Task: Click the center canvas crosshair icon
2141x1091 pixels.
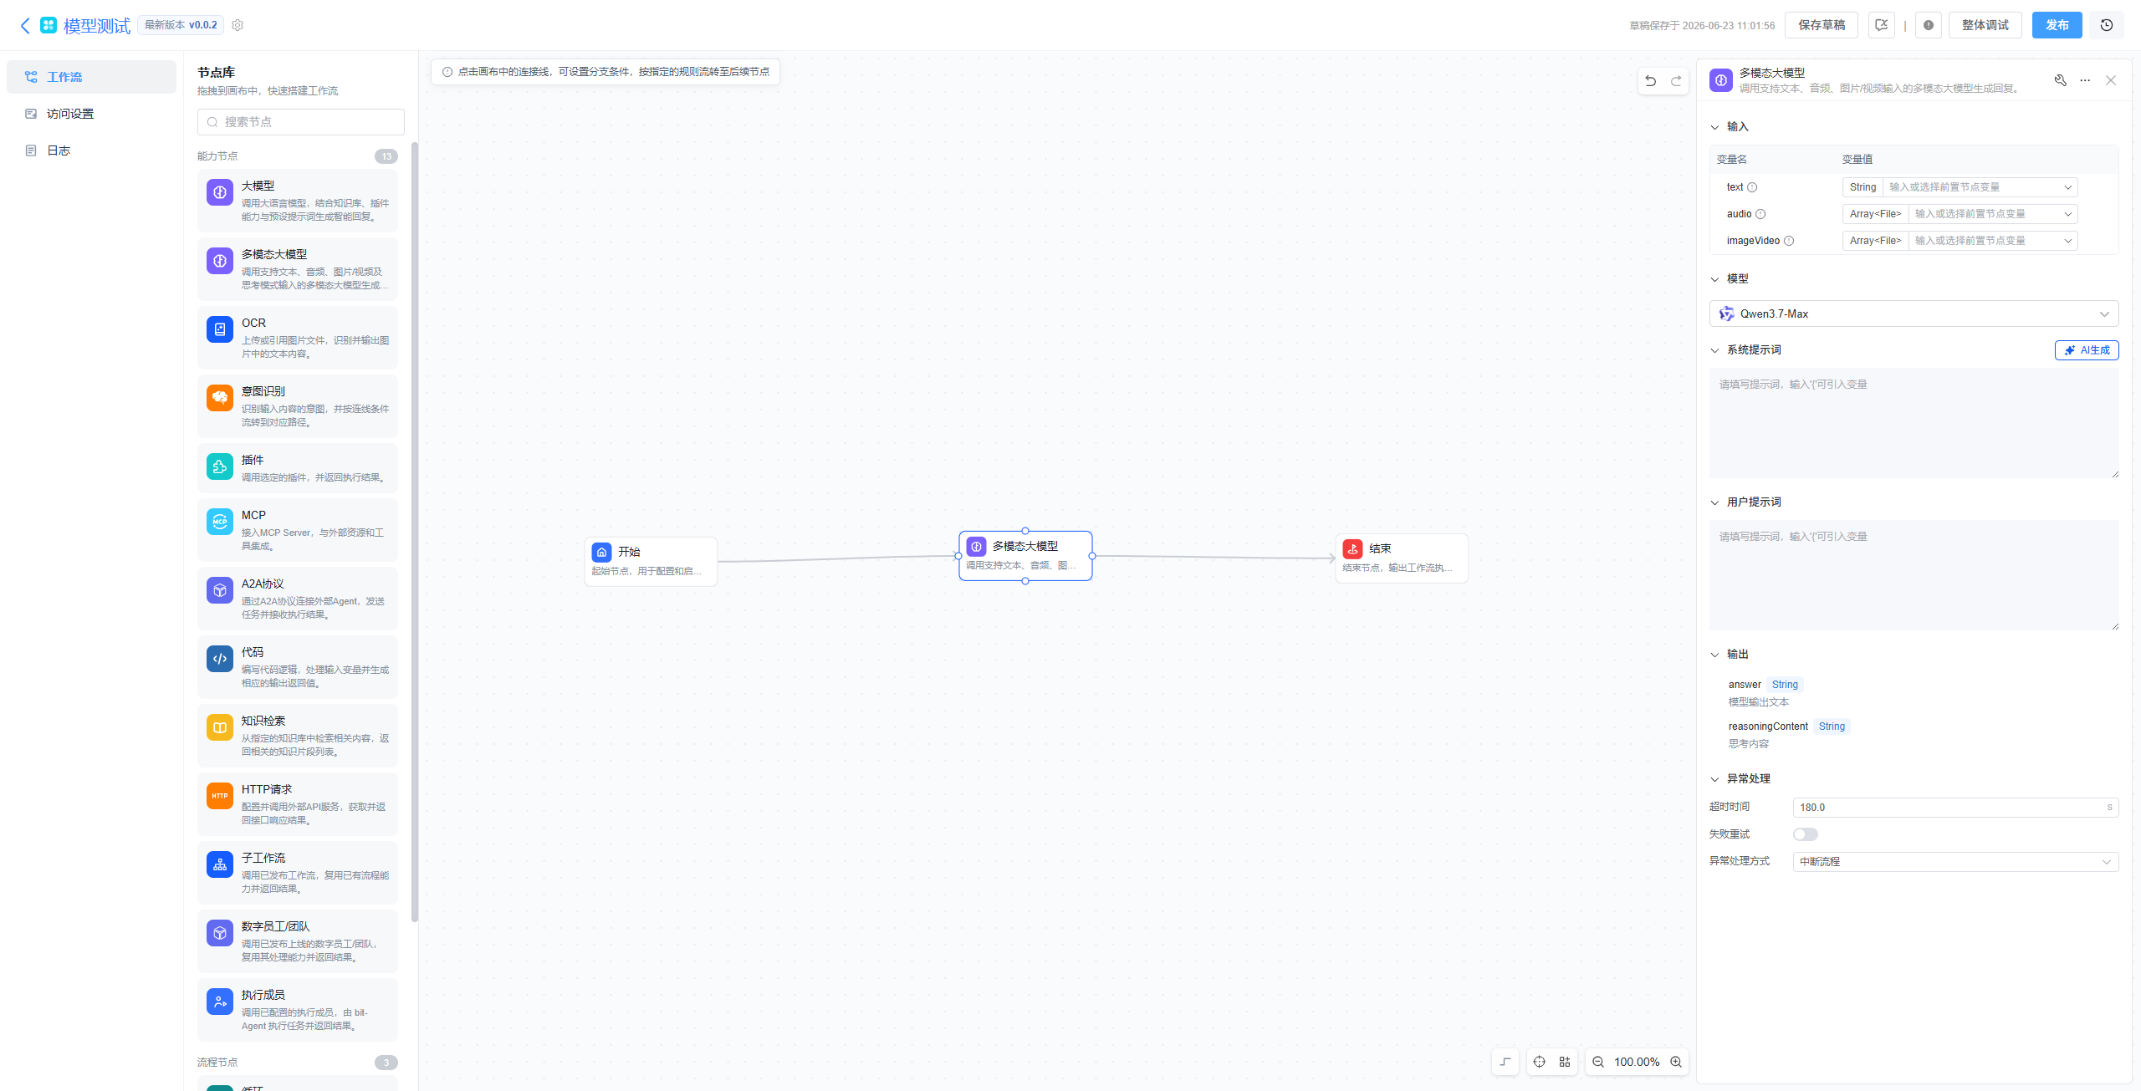Action: (1539, 1062)
